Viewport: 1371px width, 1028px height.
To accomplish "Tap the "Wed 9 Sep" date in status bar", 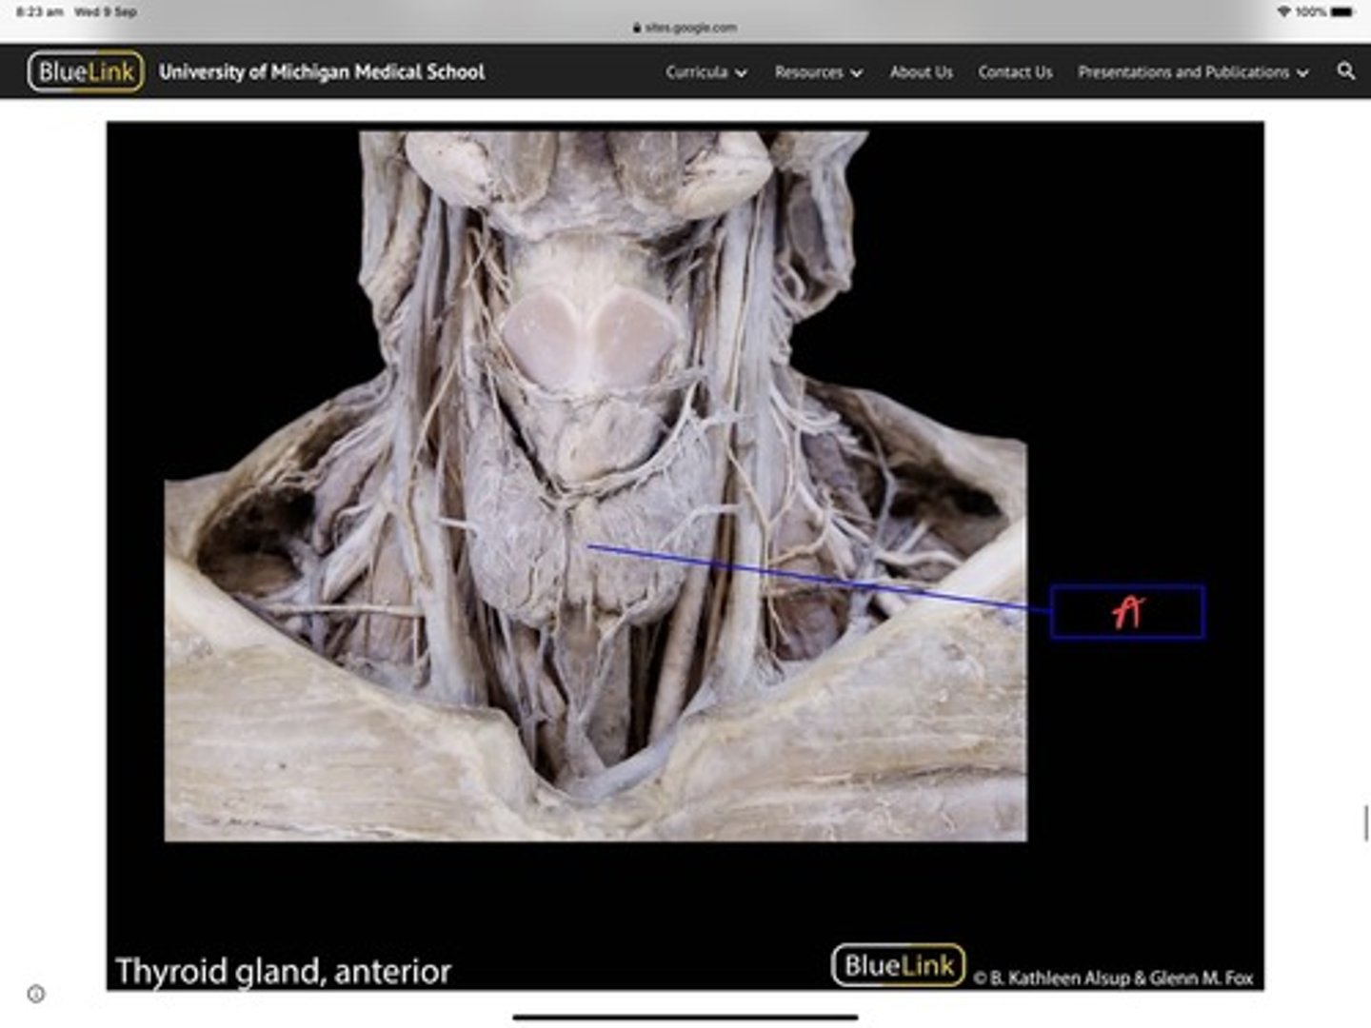I will (x=106, y=11).
